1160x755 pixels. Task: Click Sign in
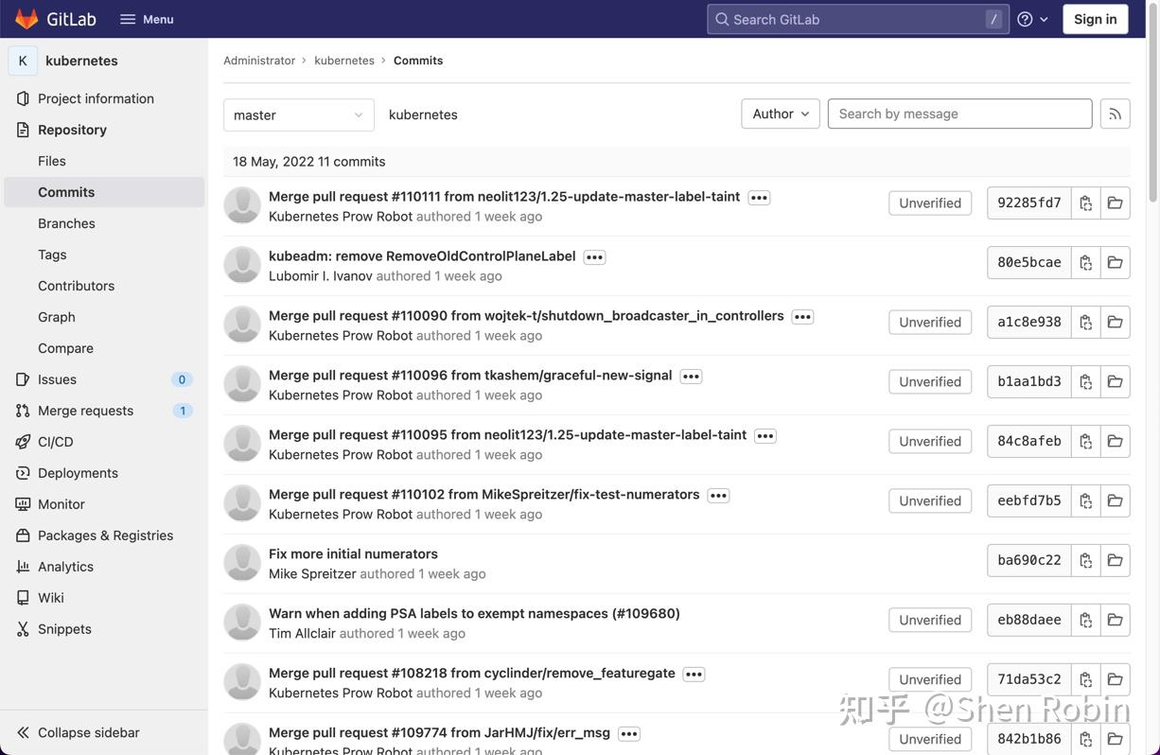tap(1094, 17)
